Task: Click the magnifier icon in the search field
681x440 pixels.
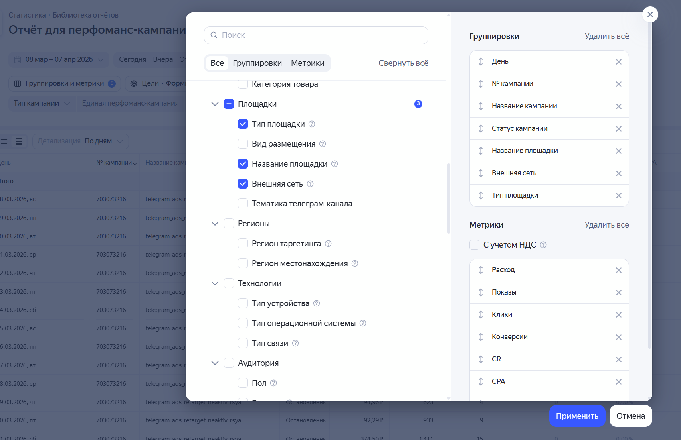Action: tap(214, 35)
